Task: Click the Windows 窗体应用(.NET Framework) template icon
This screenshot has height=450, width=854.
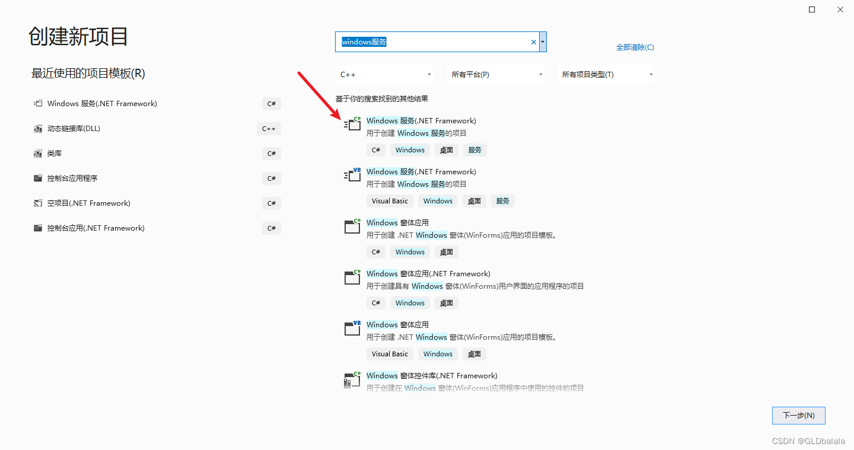Action: [352, 277]
